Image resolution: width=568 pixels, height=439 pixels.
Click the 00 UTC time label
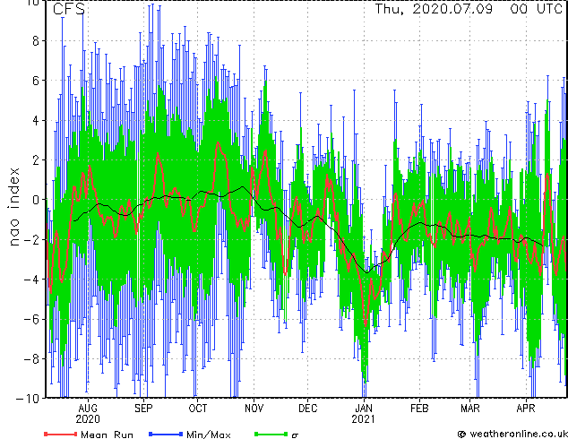[x=536, y=9]
